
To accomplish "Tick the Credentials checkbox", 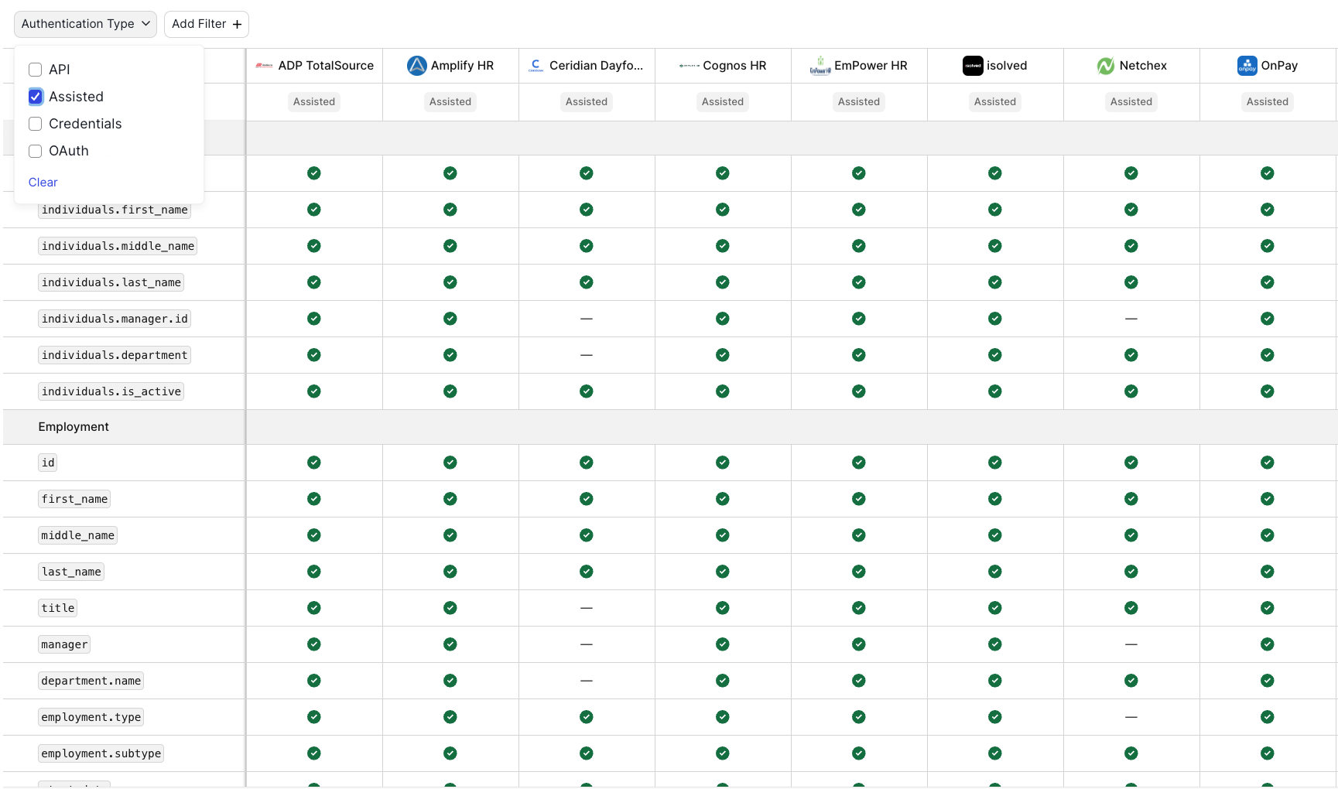I will coord(36,124).
